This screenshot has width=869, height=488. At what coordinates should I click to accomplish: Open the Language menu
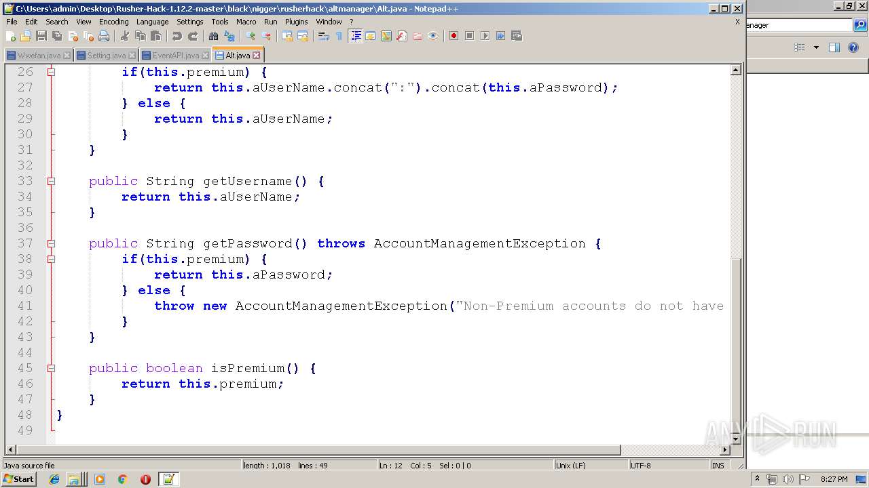tap(152, 22)
